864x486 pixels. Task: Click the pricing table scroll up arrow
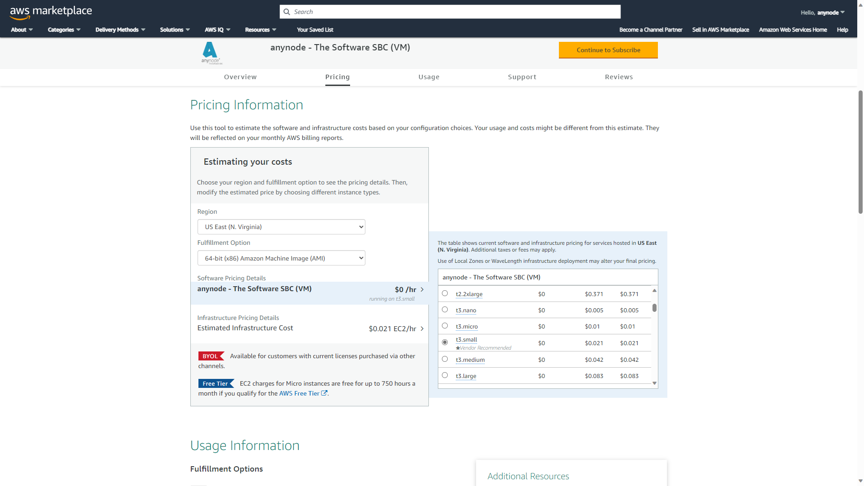click(654, 290)
